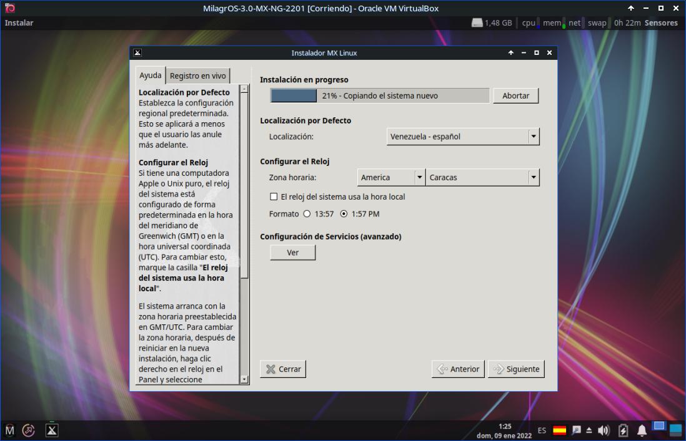Click the MX installer taskbar icon
686x441 pixels.
(x=52, y=430)
